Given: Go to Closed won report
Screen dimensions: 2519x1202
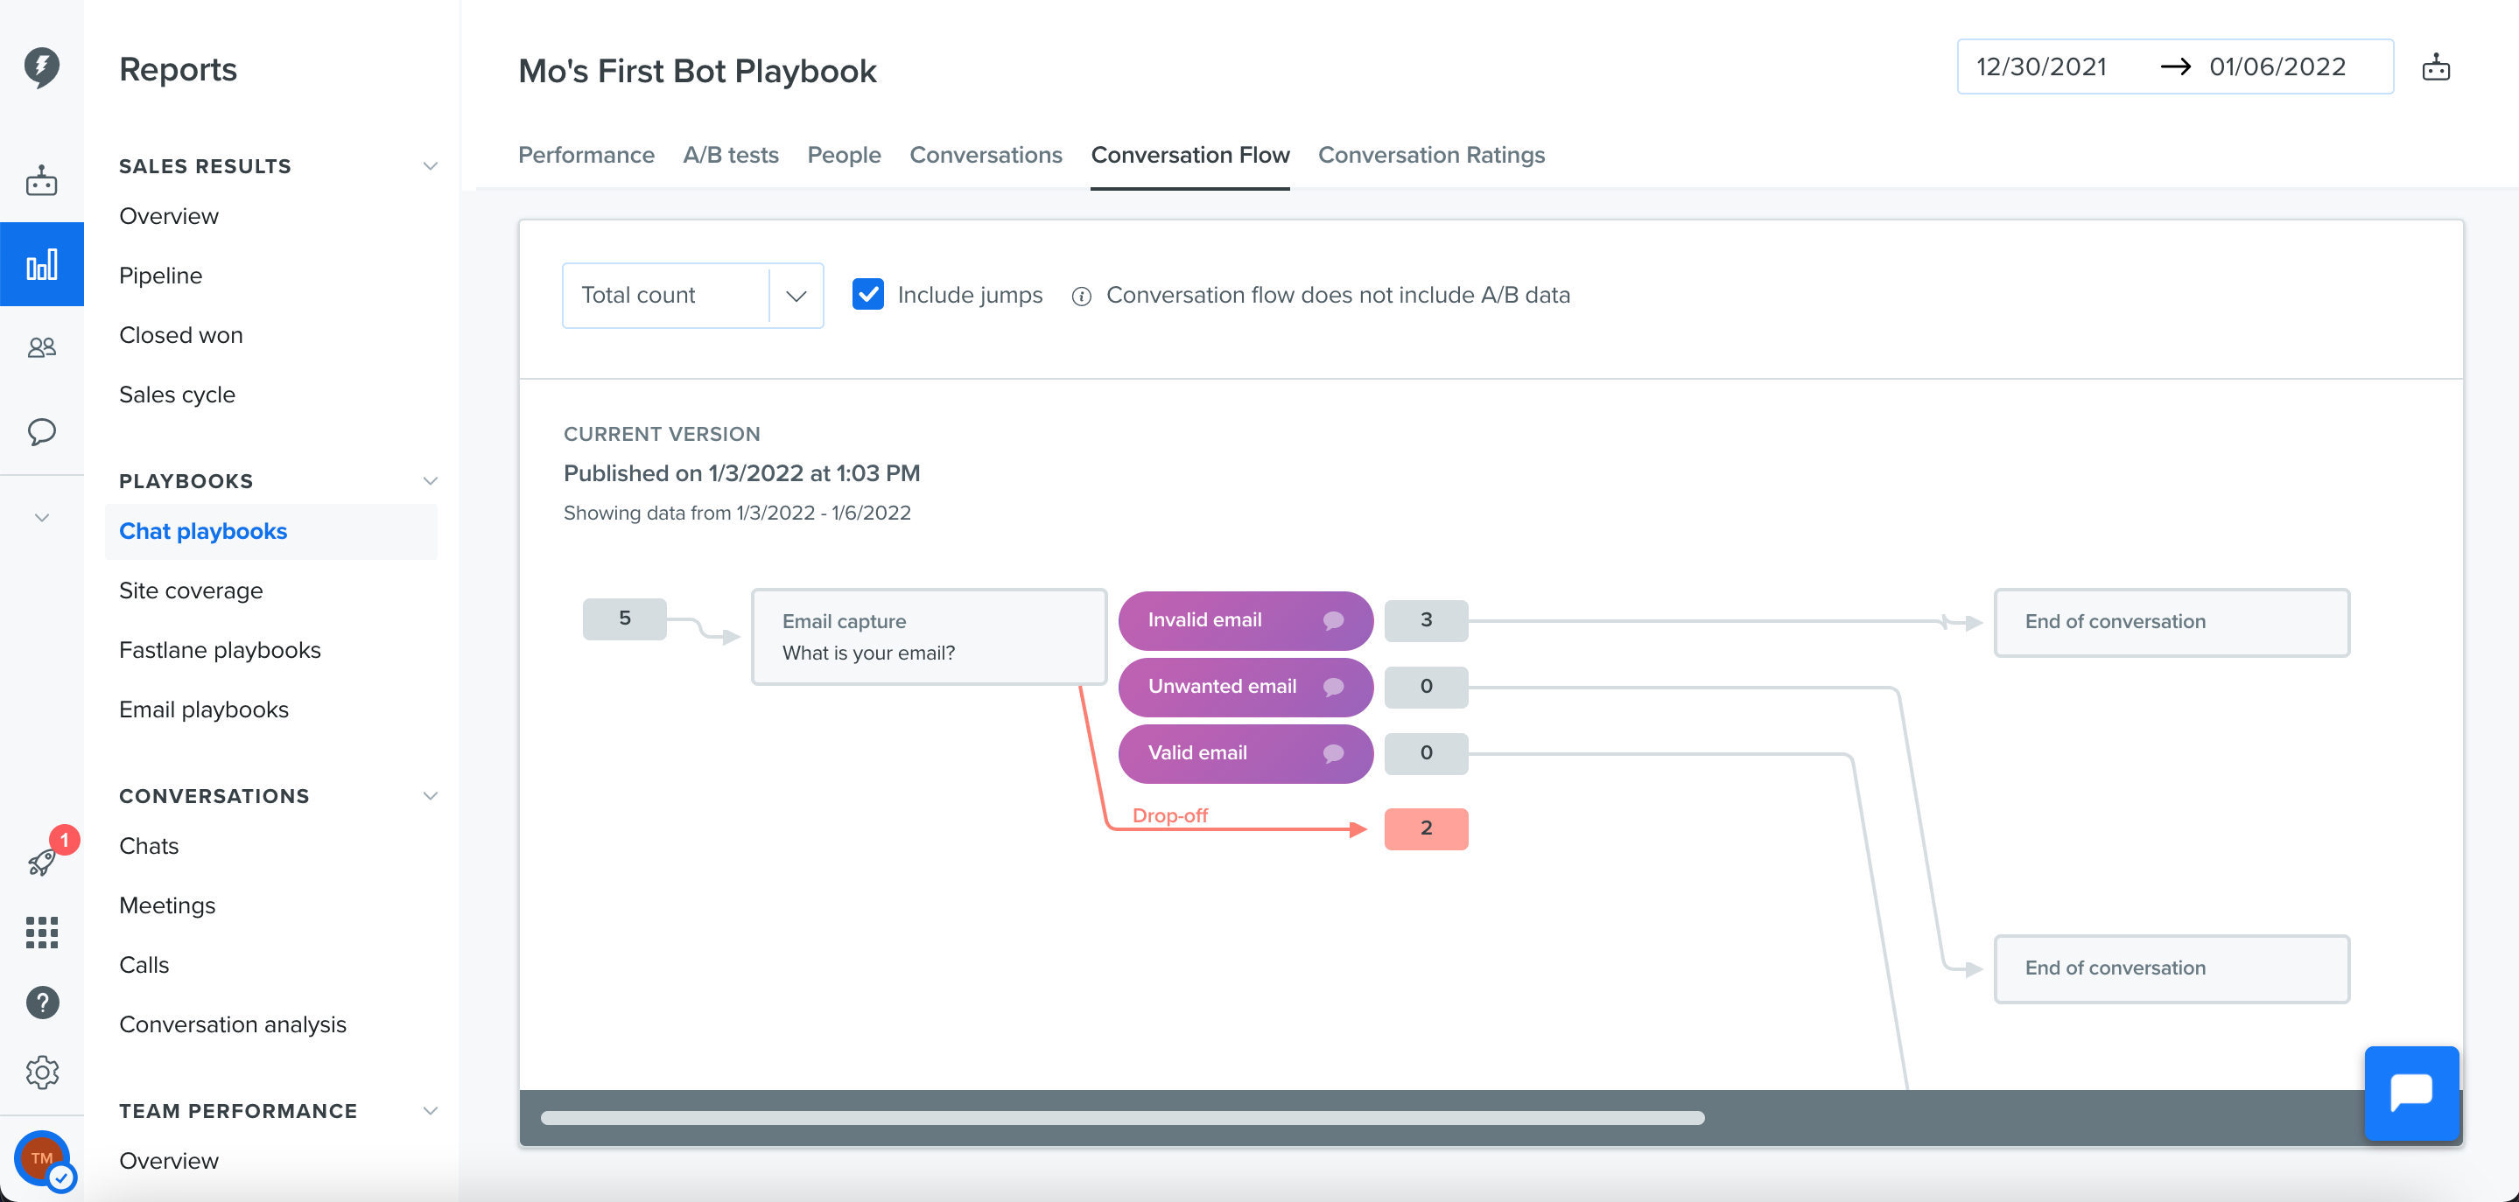Looking at the screenshot, I should (x=181, y=335).
